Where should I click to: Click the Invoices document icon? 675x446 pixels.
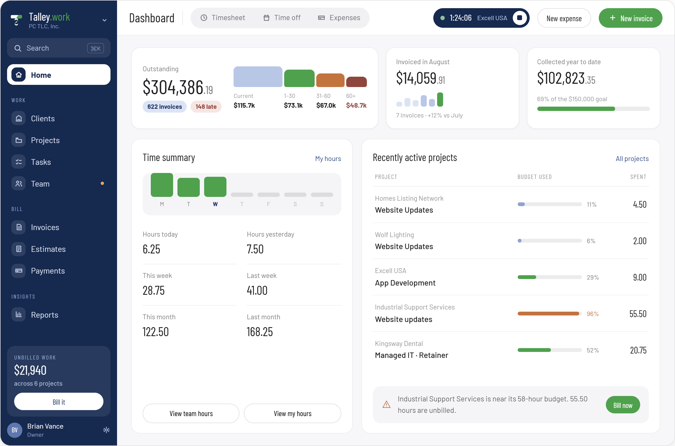pyautogui.click(x=19, y=227)
